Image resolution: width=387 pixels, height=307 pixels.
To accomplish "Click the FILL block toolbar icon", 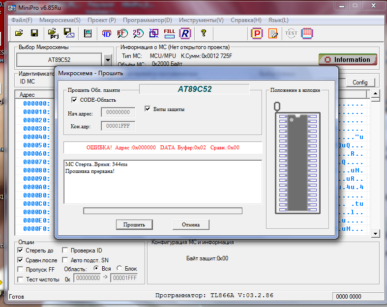I will (169, 33).
